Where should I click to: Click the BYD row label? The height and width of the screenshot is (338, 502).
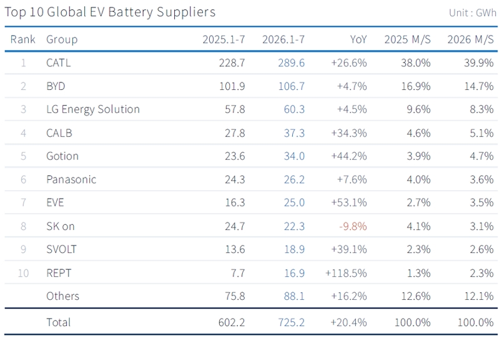coord(56,86)
